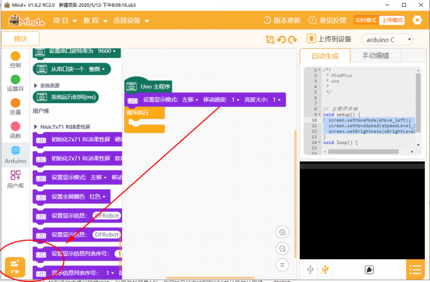This screenshot has height=282, width=430.
Task: Open the 红色 color dropdown
Action: (x=97, y=197)
